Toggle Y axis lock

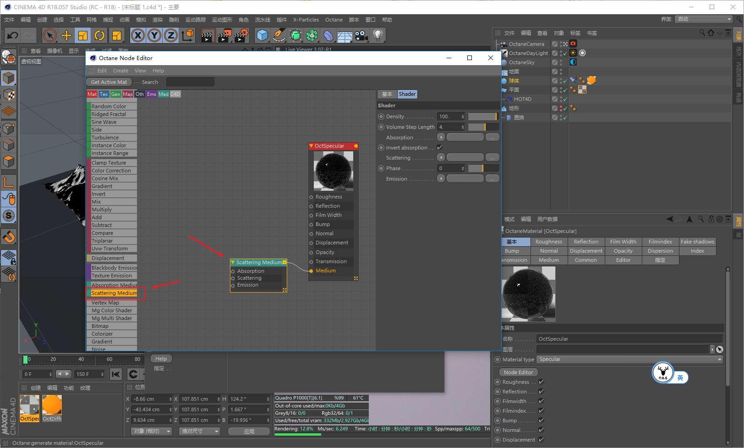click(x=154, y=35)
